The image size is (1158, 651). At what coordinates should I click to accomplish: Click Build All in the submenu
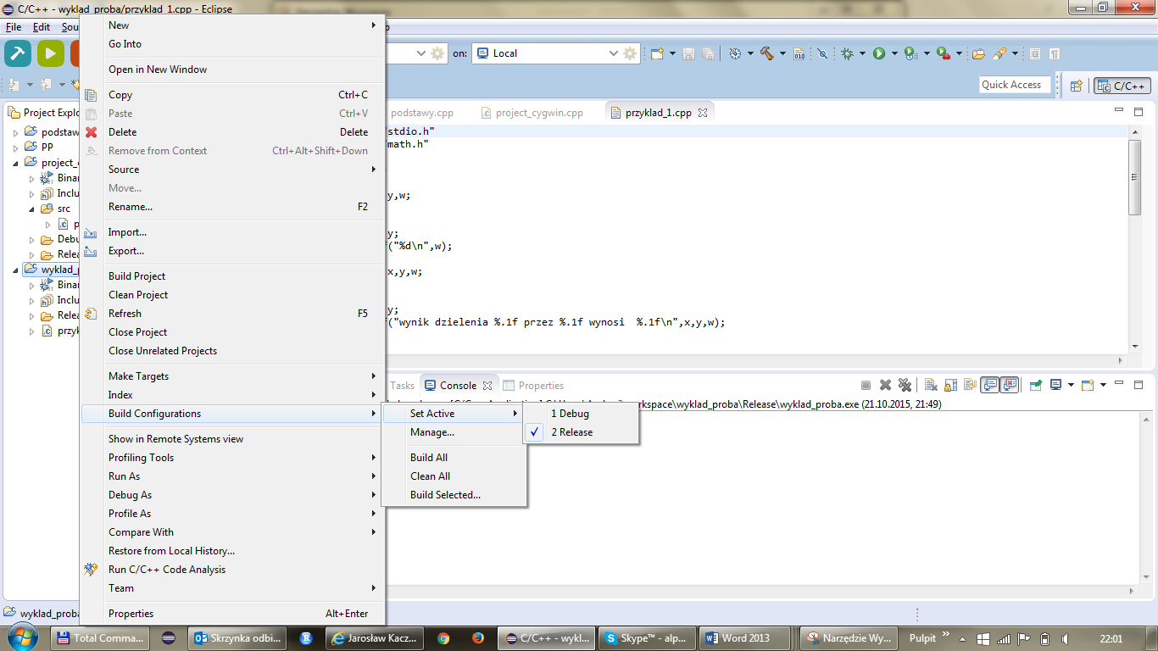point(454,458)
